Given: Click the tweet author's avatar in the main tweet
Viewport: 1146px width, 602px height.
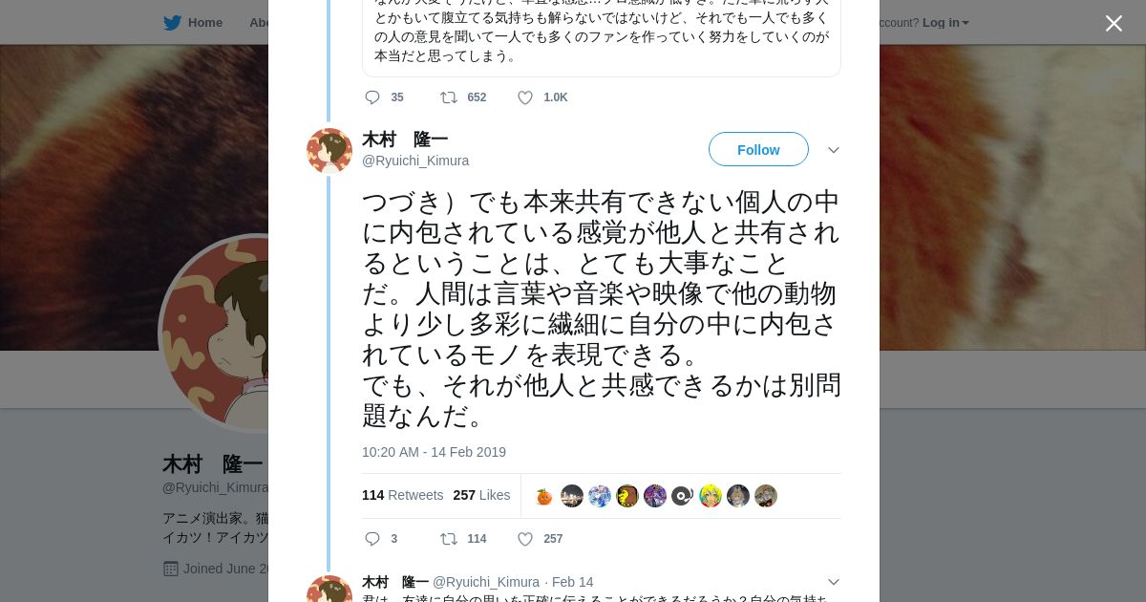Looking at the screenshot, I should [329, 151].
